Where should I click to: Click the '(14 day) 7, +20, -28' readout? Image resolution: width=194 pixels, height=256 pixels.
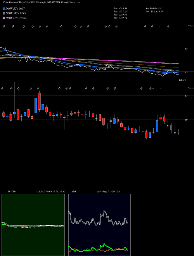coord(108,192)
